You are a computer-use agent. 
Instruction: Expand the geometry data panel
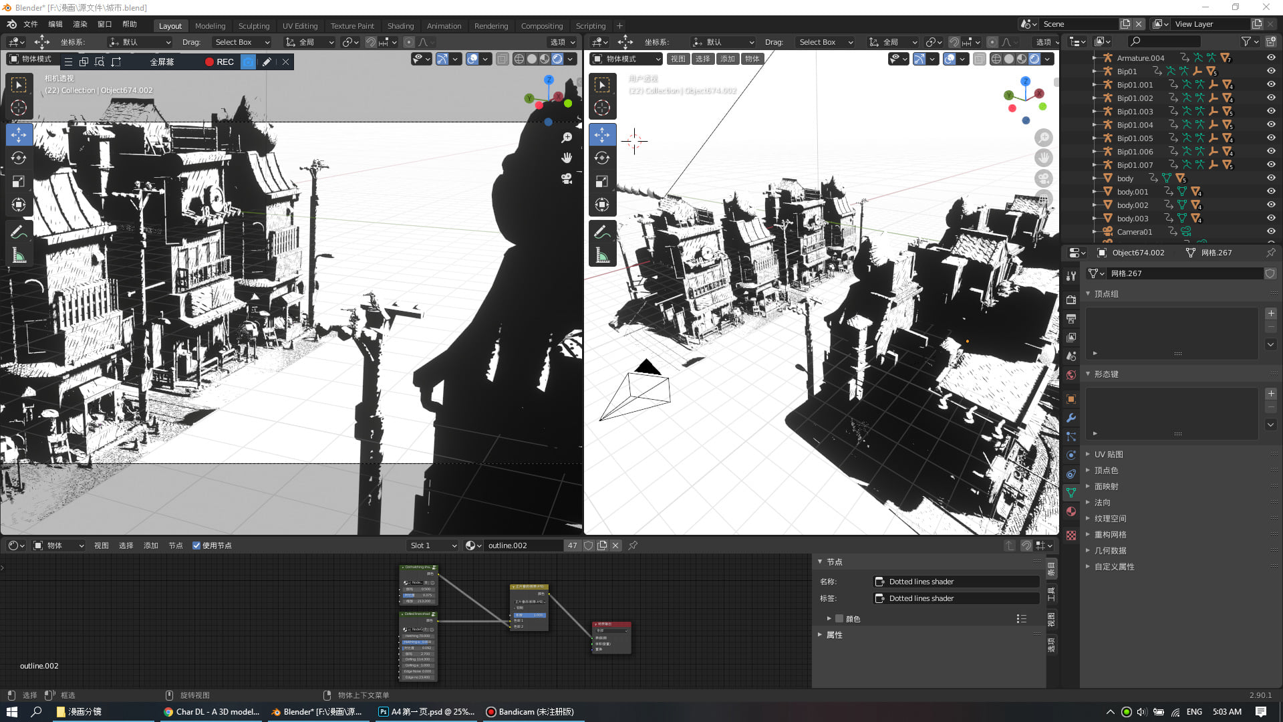[x=1109, y=551]
